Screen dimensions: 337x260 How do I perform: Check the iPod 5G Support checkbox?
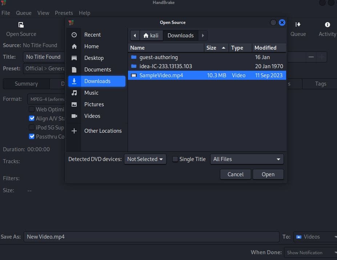(x=32, y=127)
